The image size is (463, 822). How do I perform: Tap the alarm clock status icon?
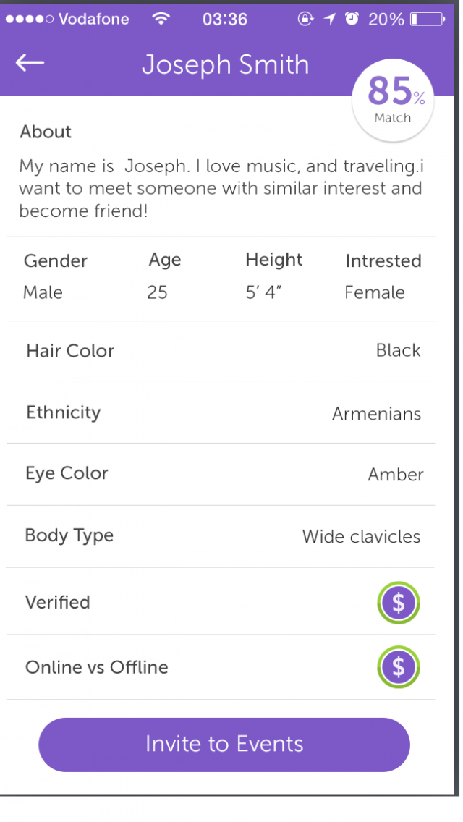pos(352,20)
